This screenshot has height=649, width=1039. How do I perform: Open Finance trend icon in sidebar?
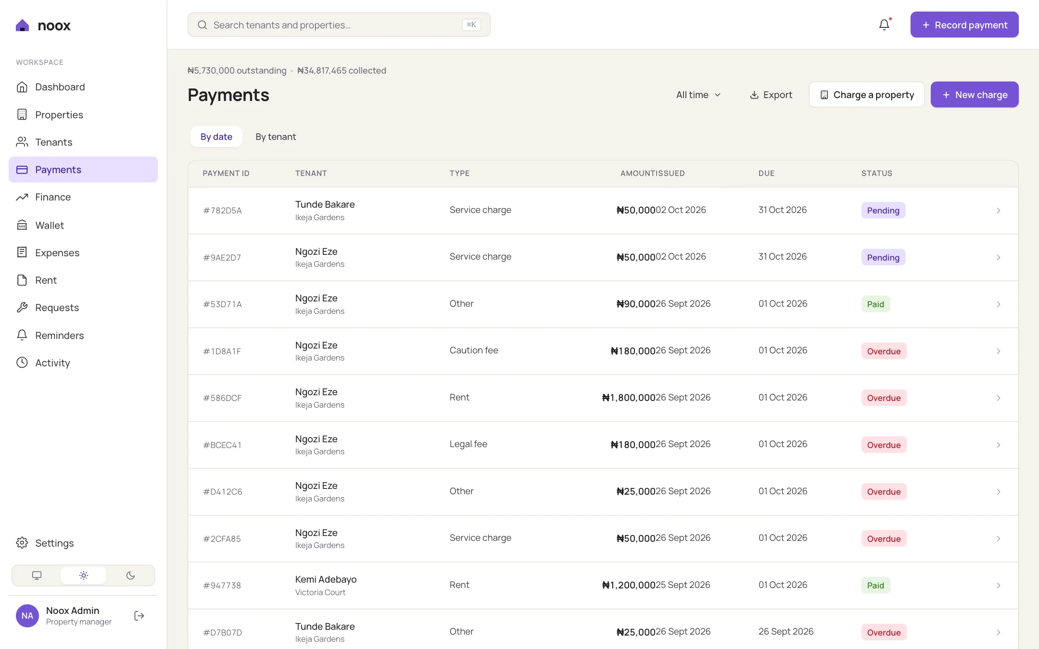pos(22,197)
